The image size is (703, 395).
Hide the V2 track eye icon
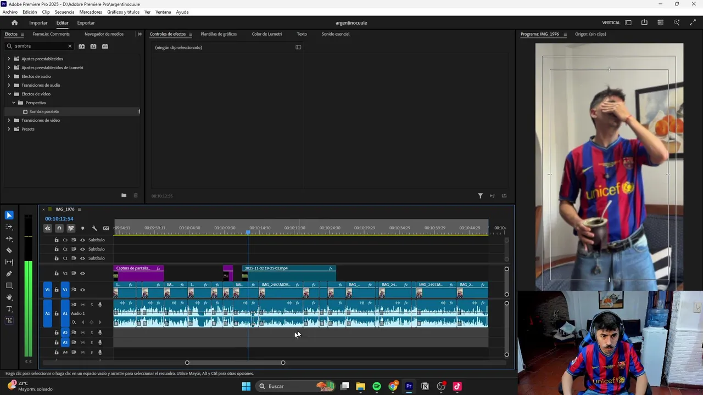point(82,273)
